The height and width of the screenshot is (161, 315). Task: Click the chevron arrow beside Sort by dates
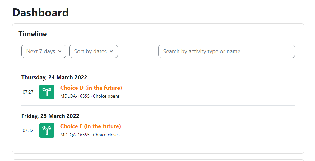point(111,51)
